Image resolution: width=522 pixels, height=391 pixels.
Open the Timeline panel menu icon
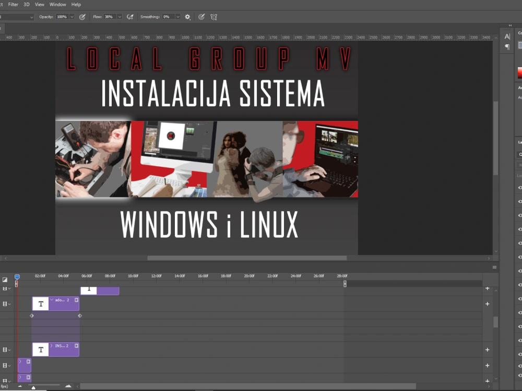point(494,267)
